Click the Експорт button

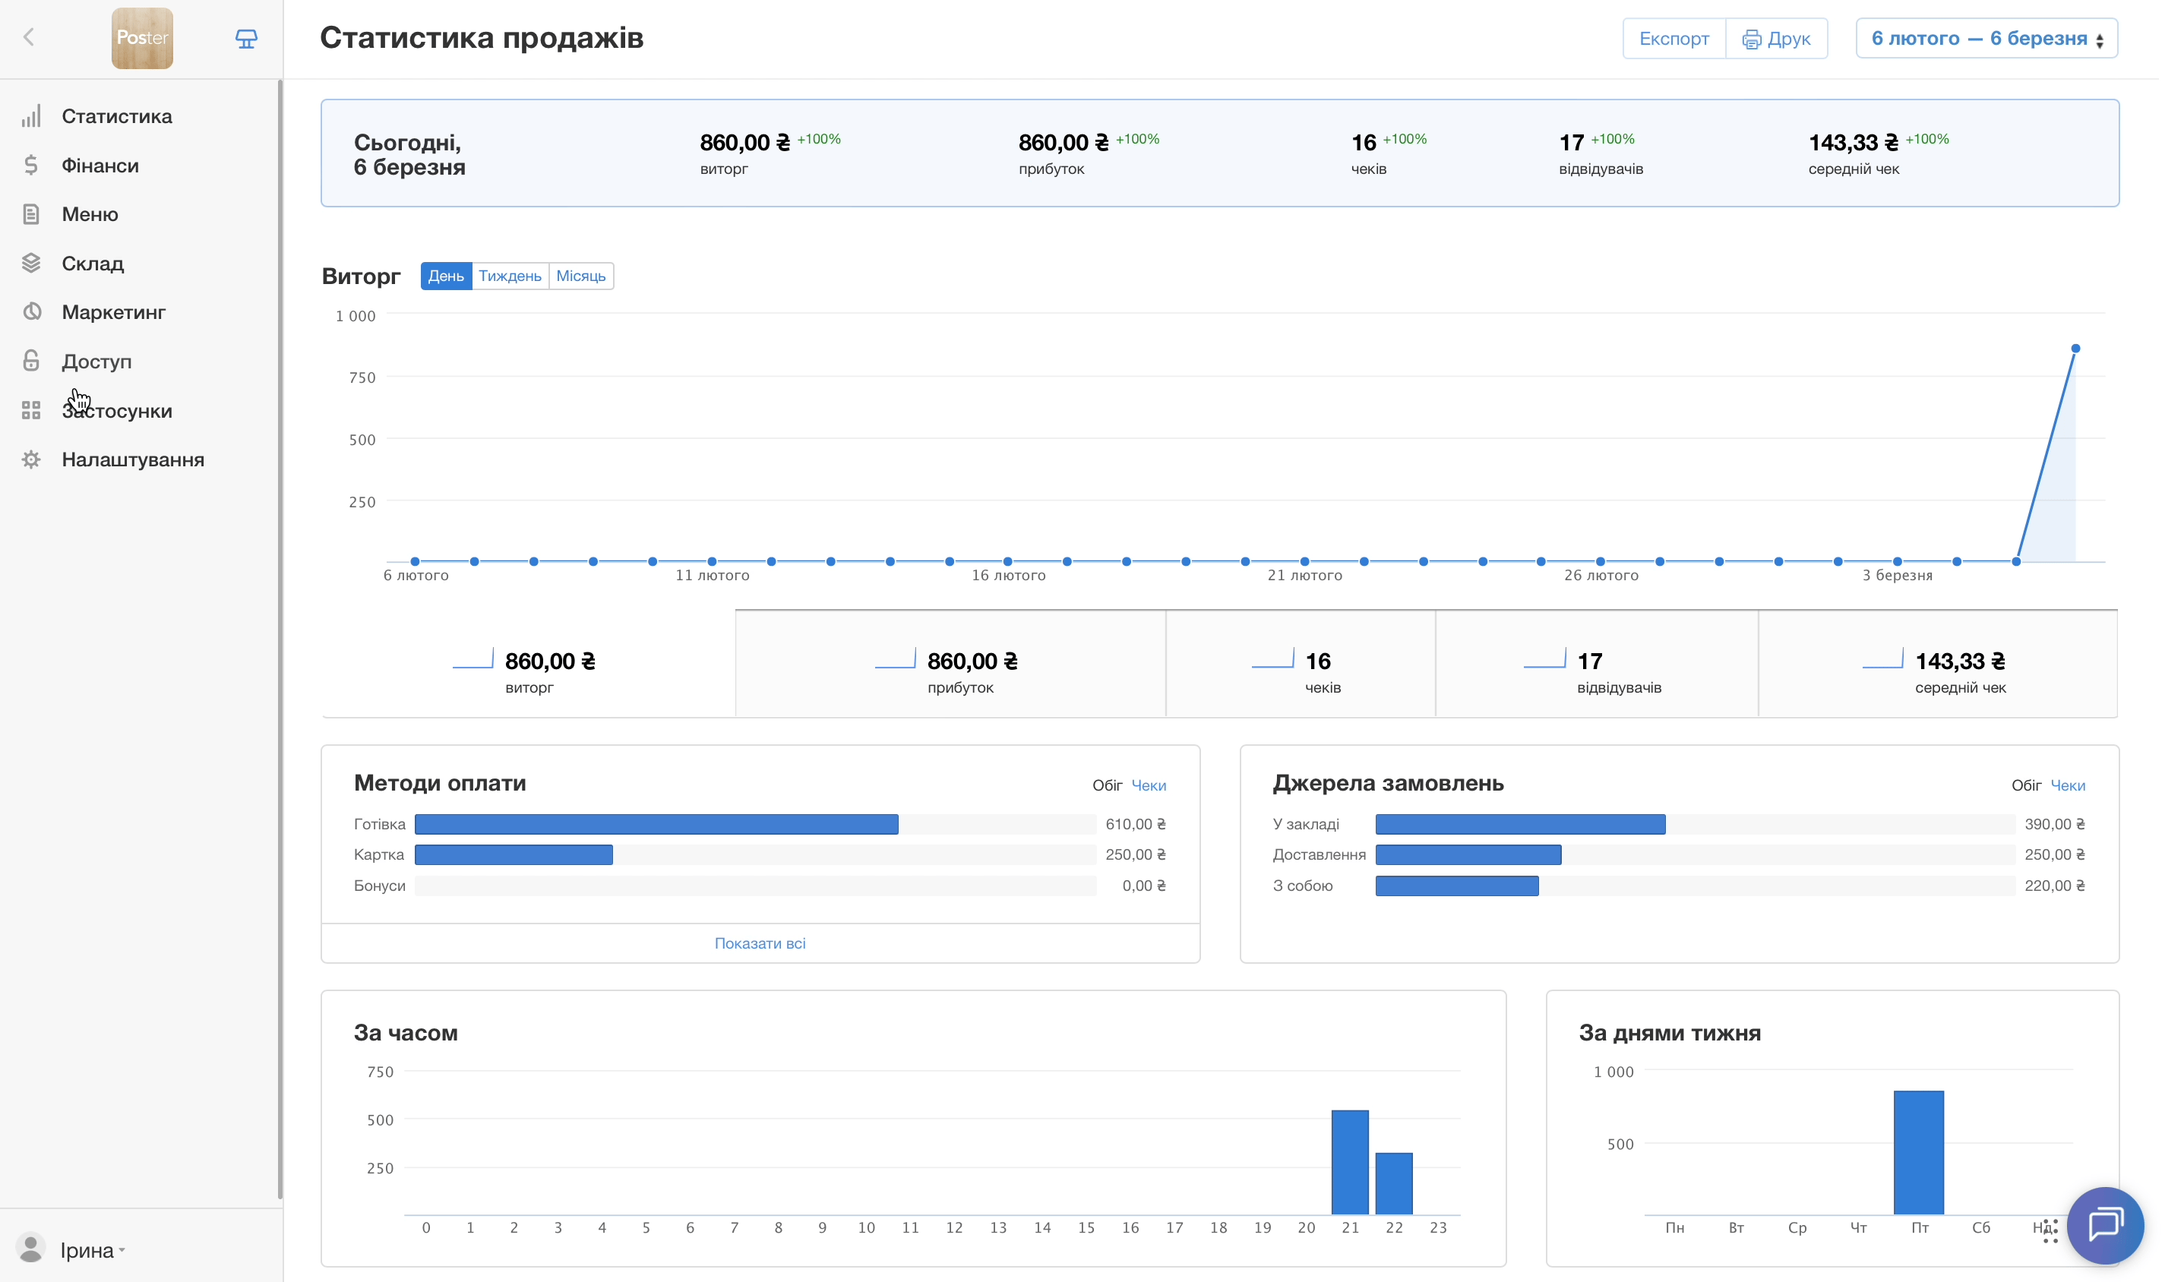(1674, 39)
